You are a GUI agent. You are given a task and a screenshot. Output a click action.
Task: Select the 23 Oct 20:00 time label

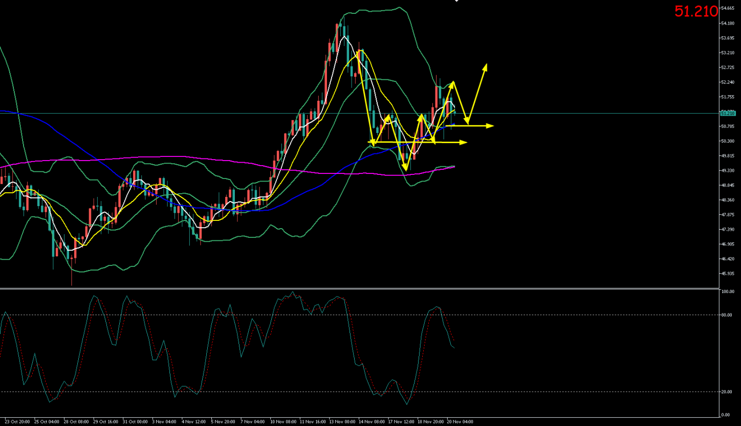17,422
